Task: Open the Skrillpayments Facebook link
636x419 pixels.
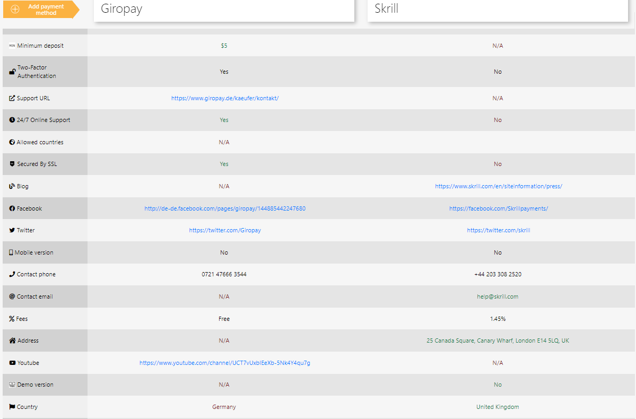Action: point(499,208)
